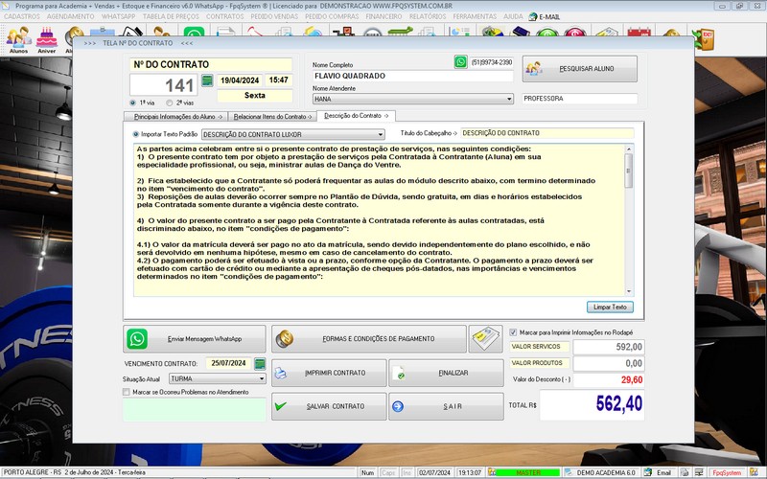The height and width of the screenshot is (479, 767).
Task: Click the contract text scrollbar thumb
Action: [629, 171]
